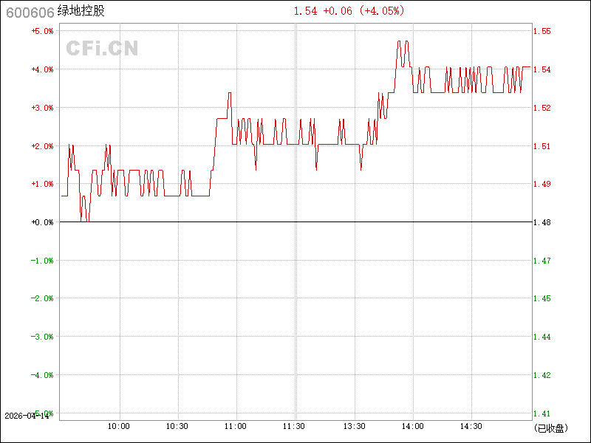
Task: Click the CFi.CN watermark logo
Action: (102, 49)
